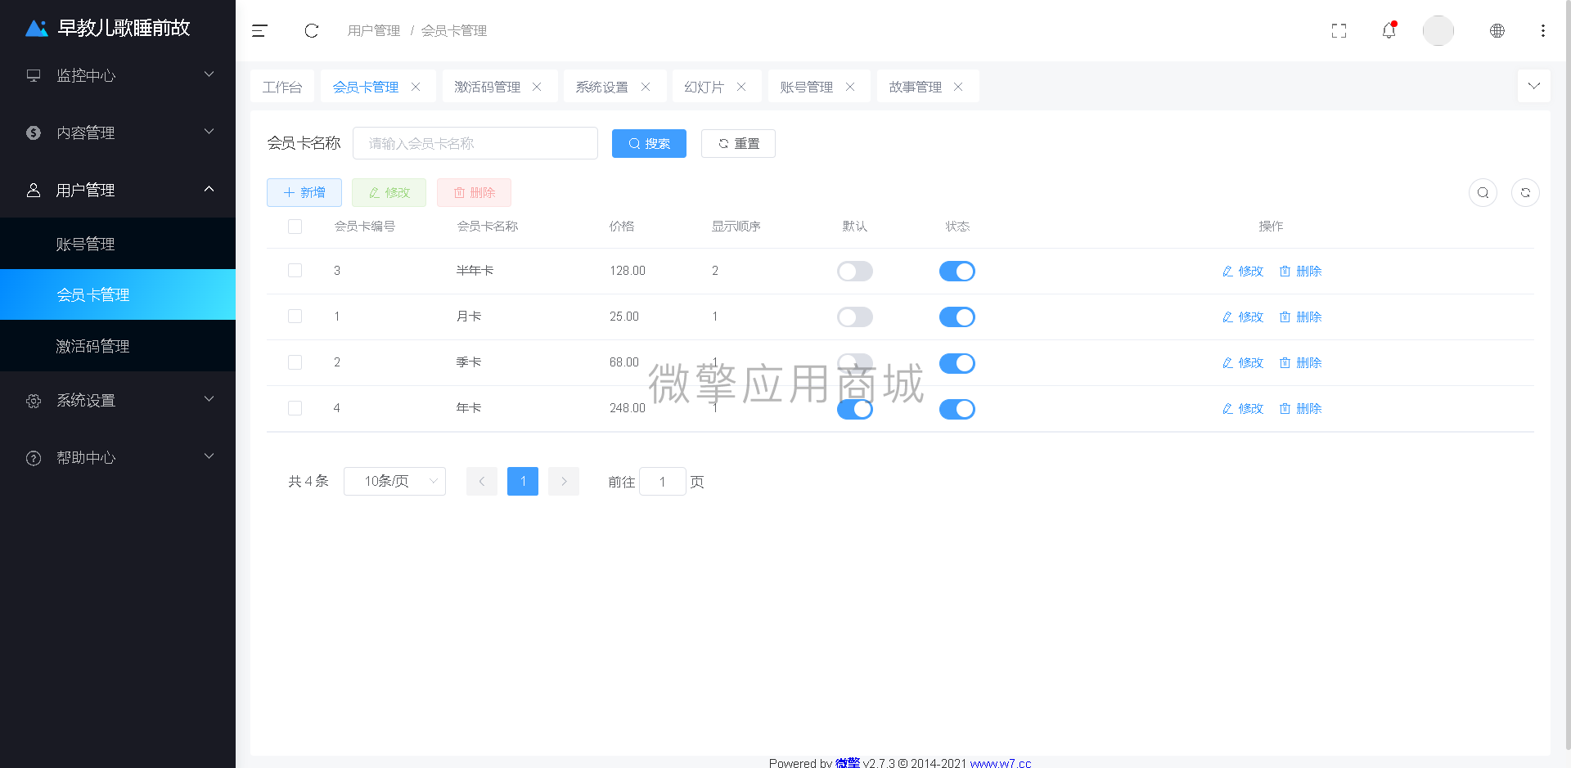1571x768 pixels.
Task: Click the page refresh icon in header
Action: (312, 31)
